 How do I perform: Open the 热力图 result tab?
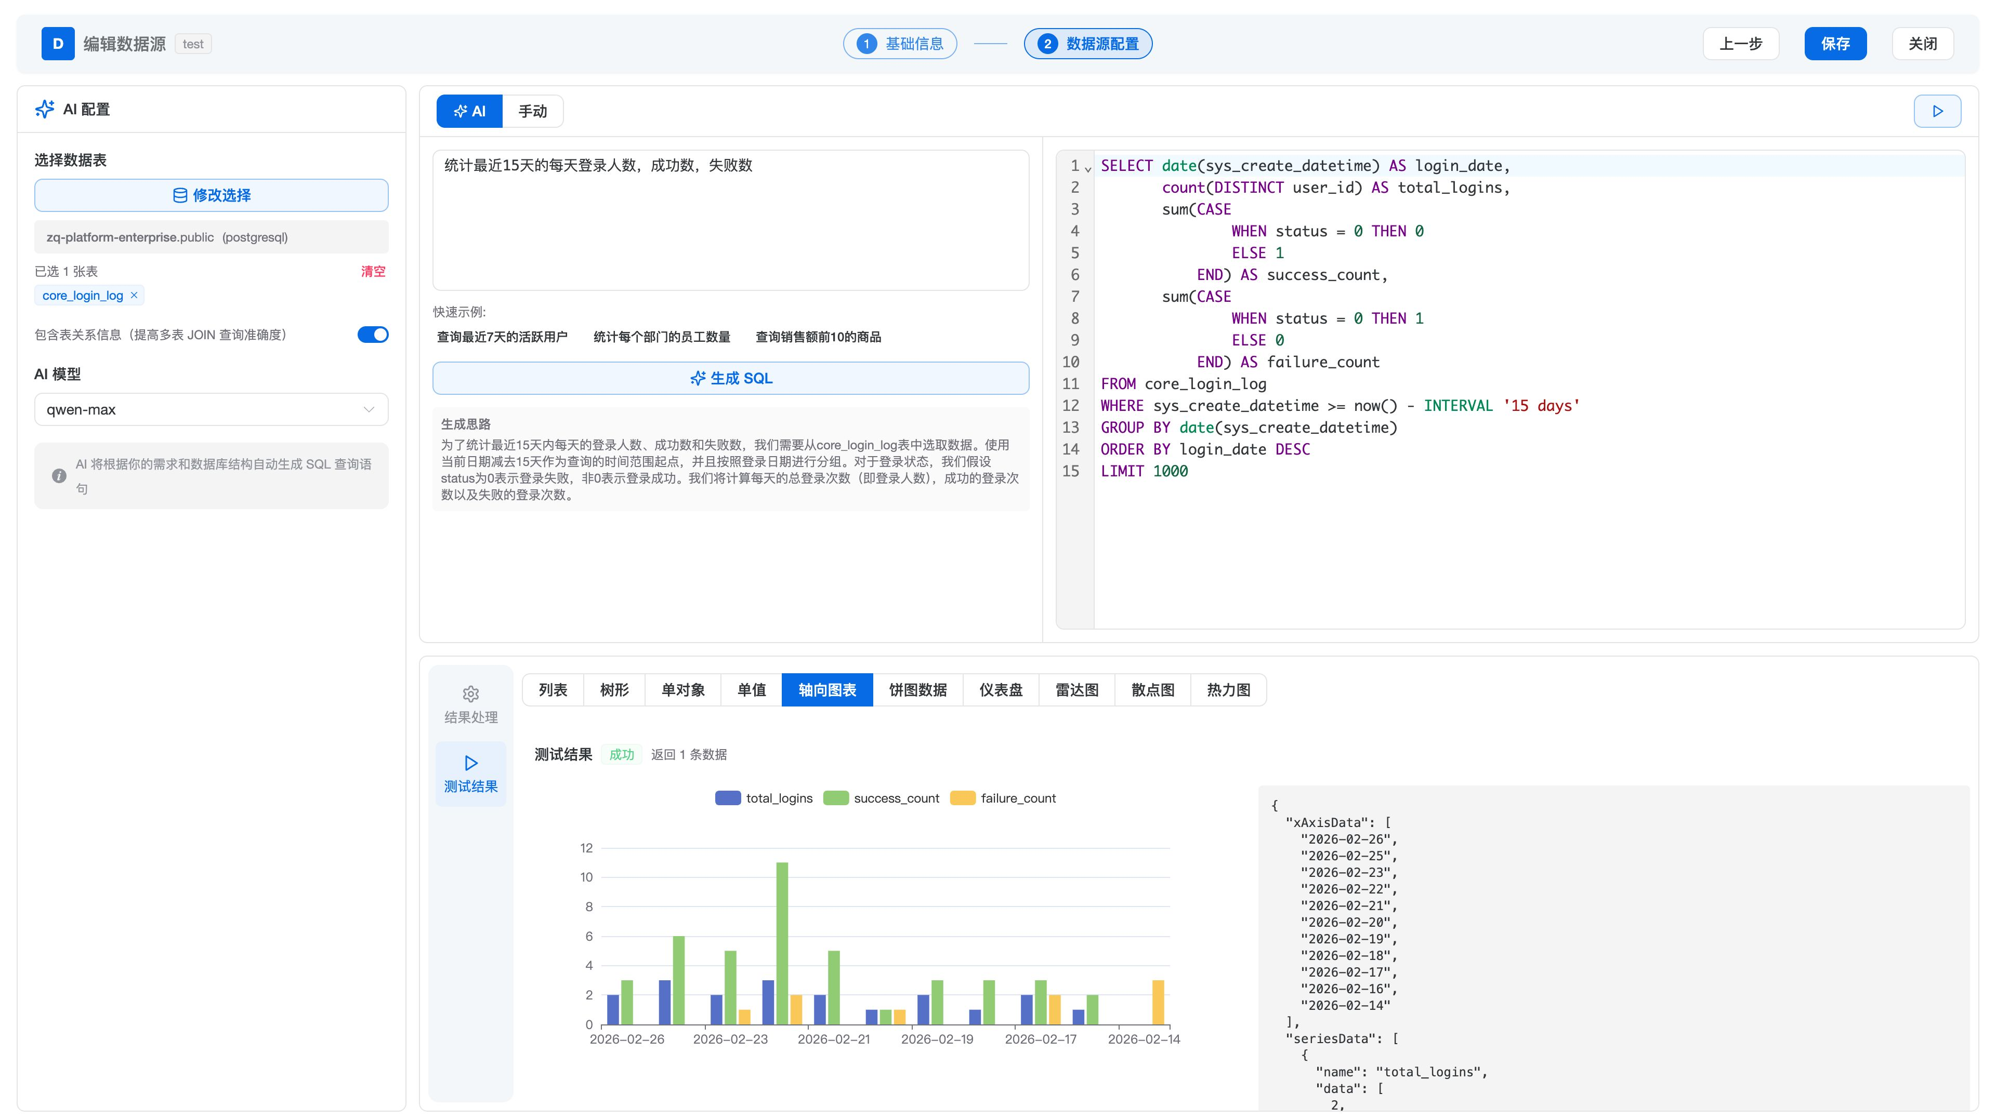point(1228,689)
